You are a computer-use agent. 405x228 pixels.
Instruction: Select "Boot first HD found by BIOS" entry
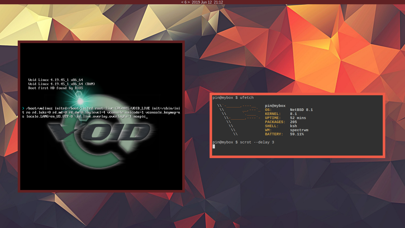pyautogui.click(x=55, y=88)
